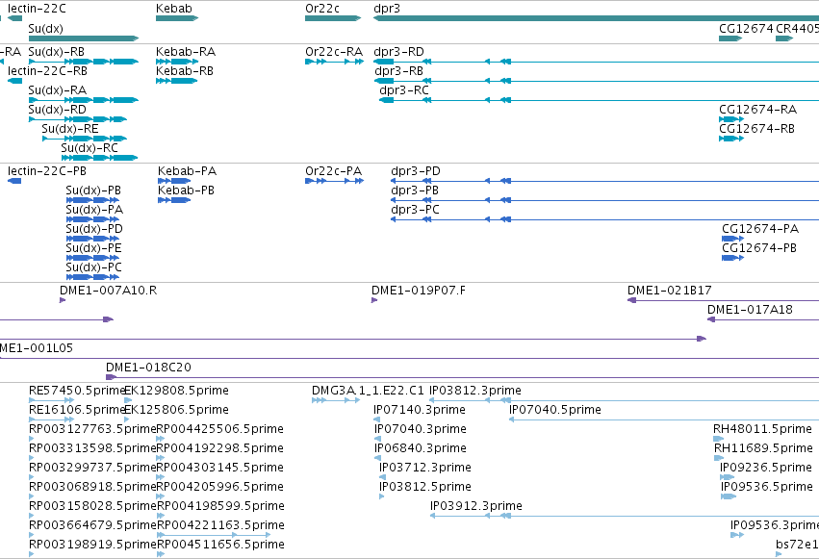The height and width of the screenshot is (559, 819).
Task: Select the lectin-22C-PB protein label
Action: pos(47,171)
